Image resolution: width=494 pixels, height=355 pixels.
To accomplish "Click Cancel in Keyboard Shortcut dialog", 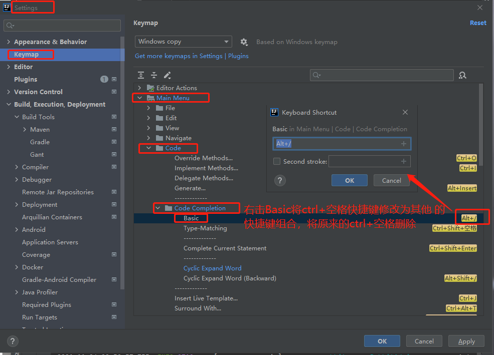I will 392,180.
